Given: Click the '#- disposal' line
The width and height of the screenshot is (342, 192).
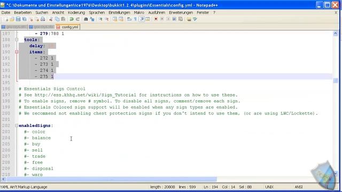Looking at the screenshot, I should (38, 169).
